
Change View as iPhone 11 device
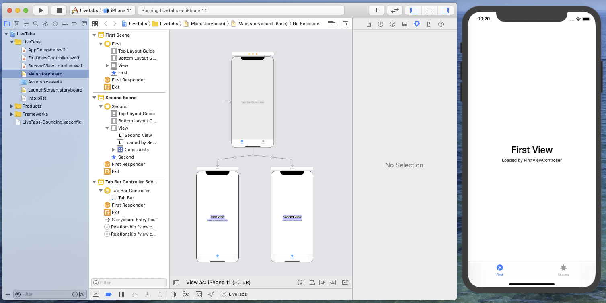pos(218,283)
